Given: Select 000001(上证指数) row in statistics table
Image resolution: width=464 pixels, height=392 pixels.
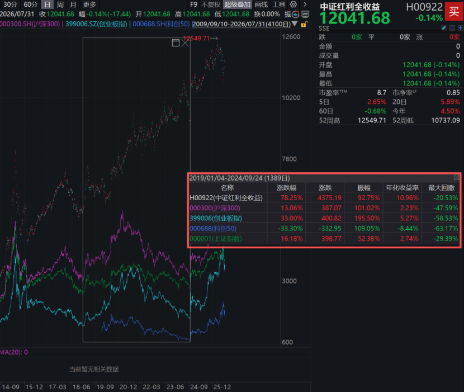Looking at the screenshot, I should pyautogui.click(x=324, y=239).
